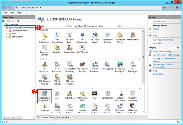Open the Pages and Controls feature
The width and height of the screenshot is (183, 125).
point(44,50)
